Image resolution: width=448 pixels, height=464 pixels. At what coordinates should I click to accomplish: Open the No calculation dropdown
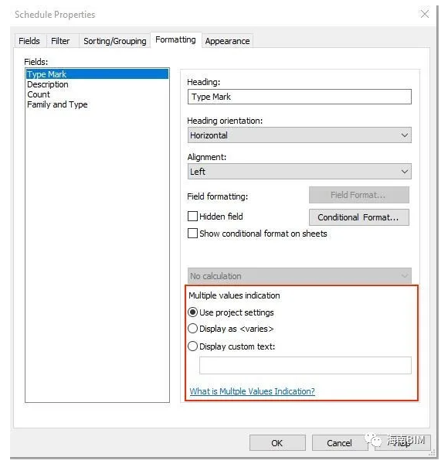(300, 276)
